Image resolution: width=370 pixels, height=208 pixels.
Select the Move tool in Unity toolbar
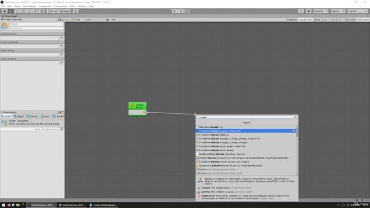coord(11,11)
